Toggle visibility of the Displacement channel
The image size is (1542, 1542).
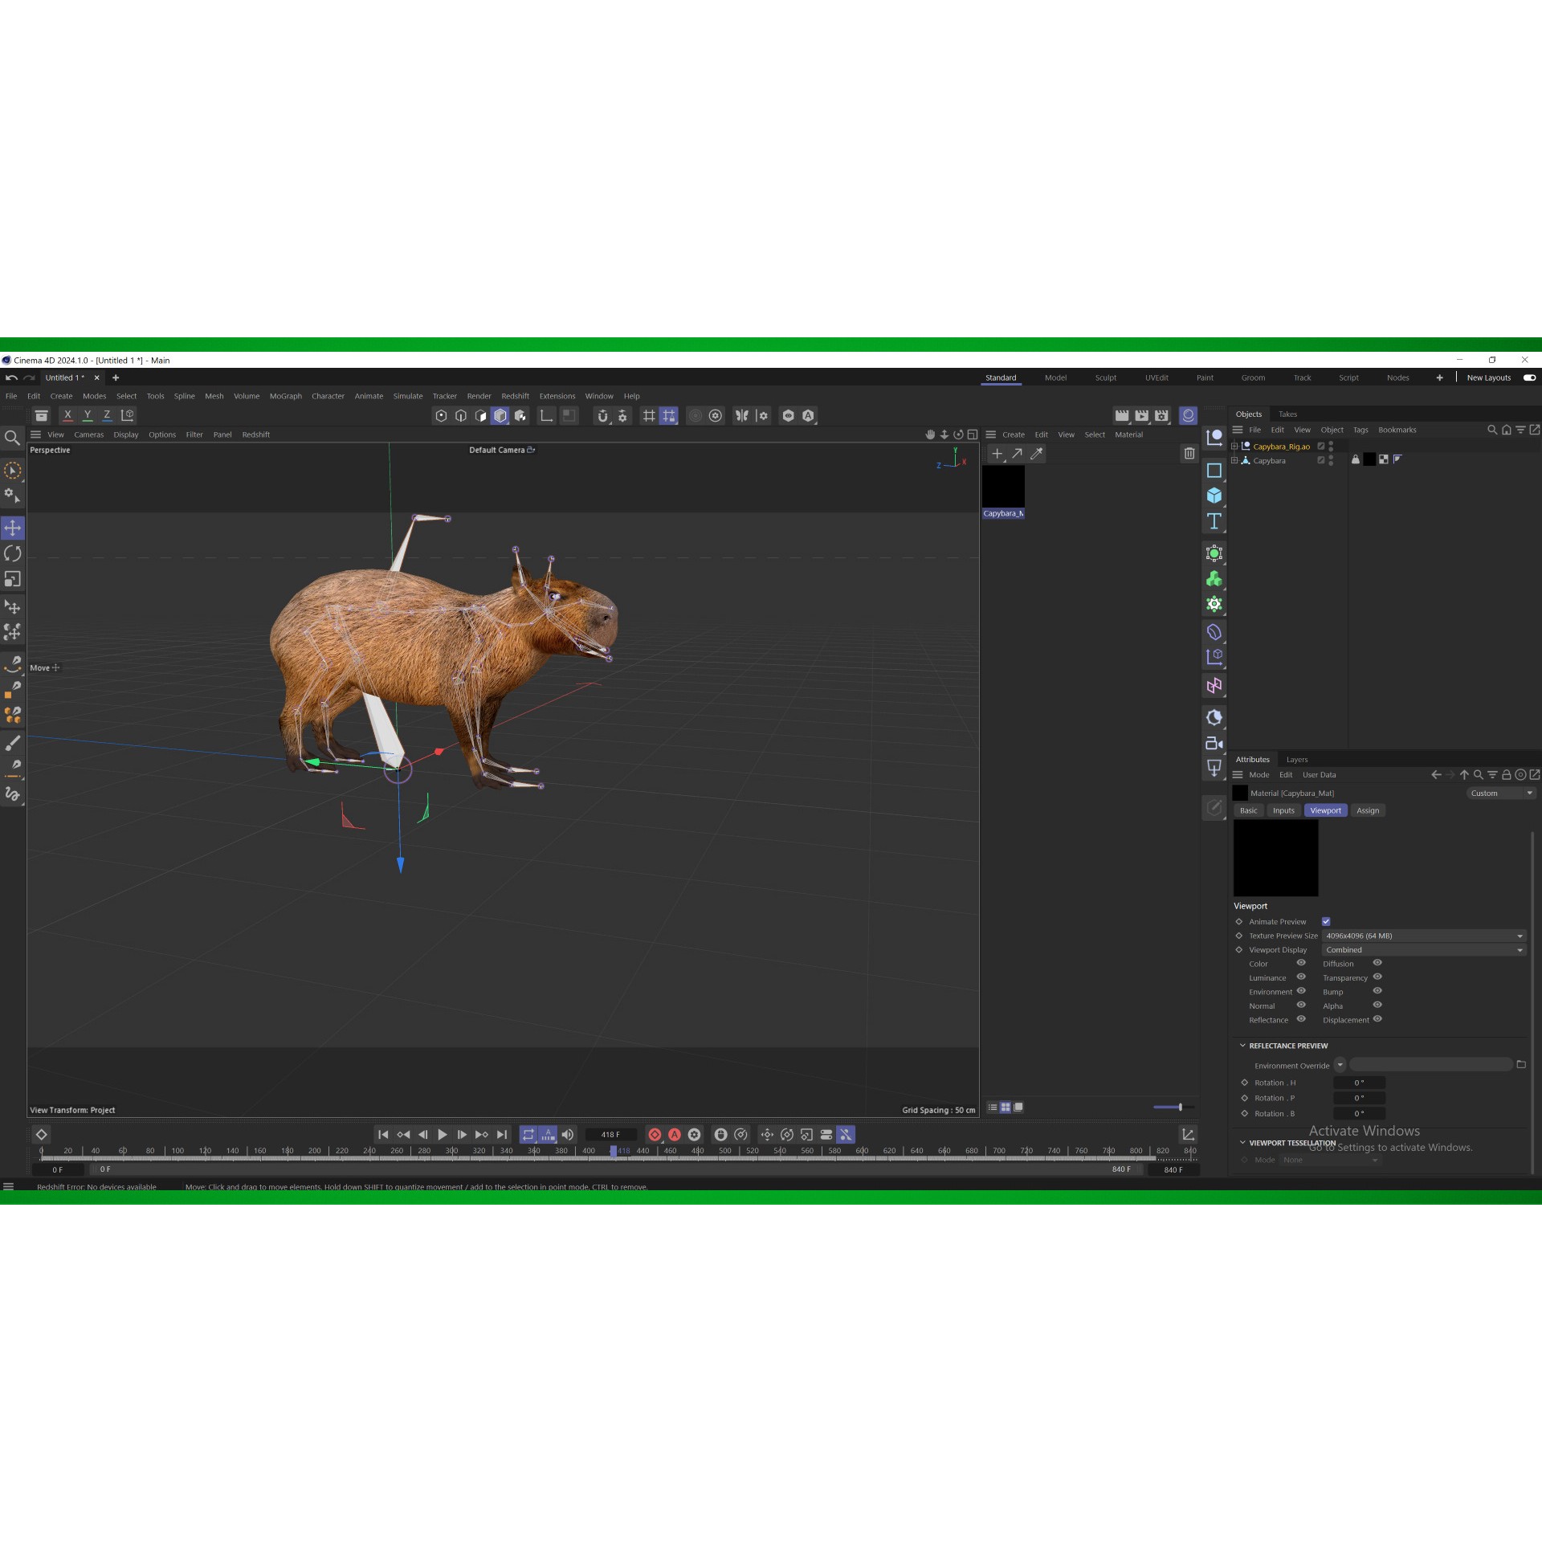[1377, 1019]
